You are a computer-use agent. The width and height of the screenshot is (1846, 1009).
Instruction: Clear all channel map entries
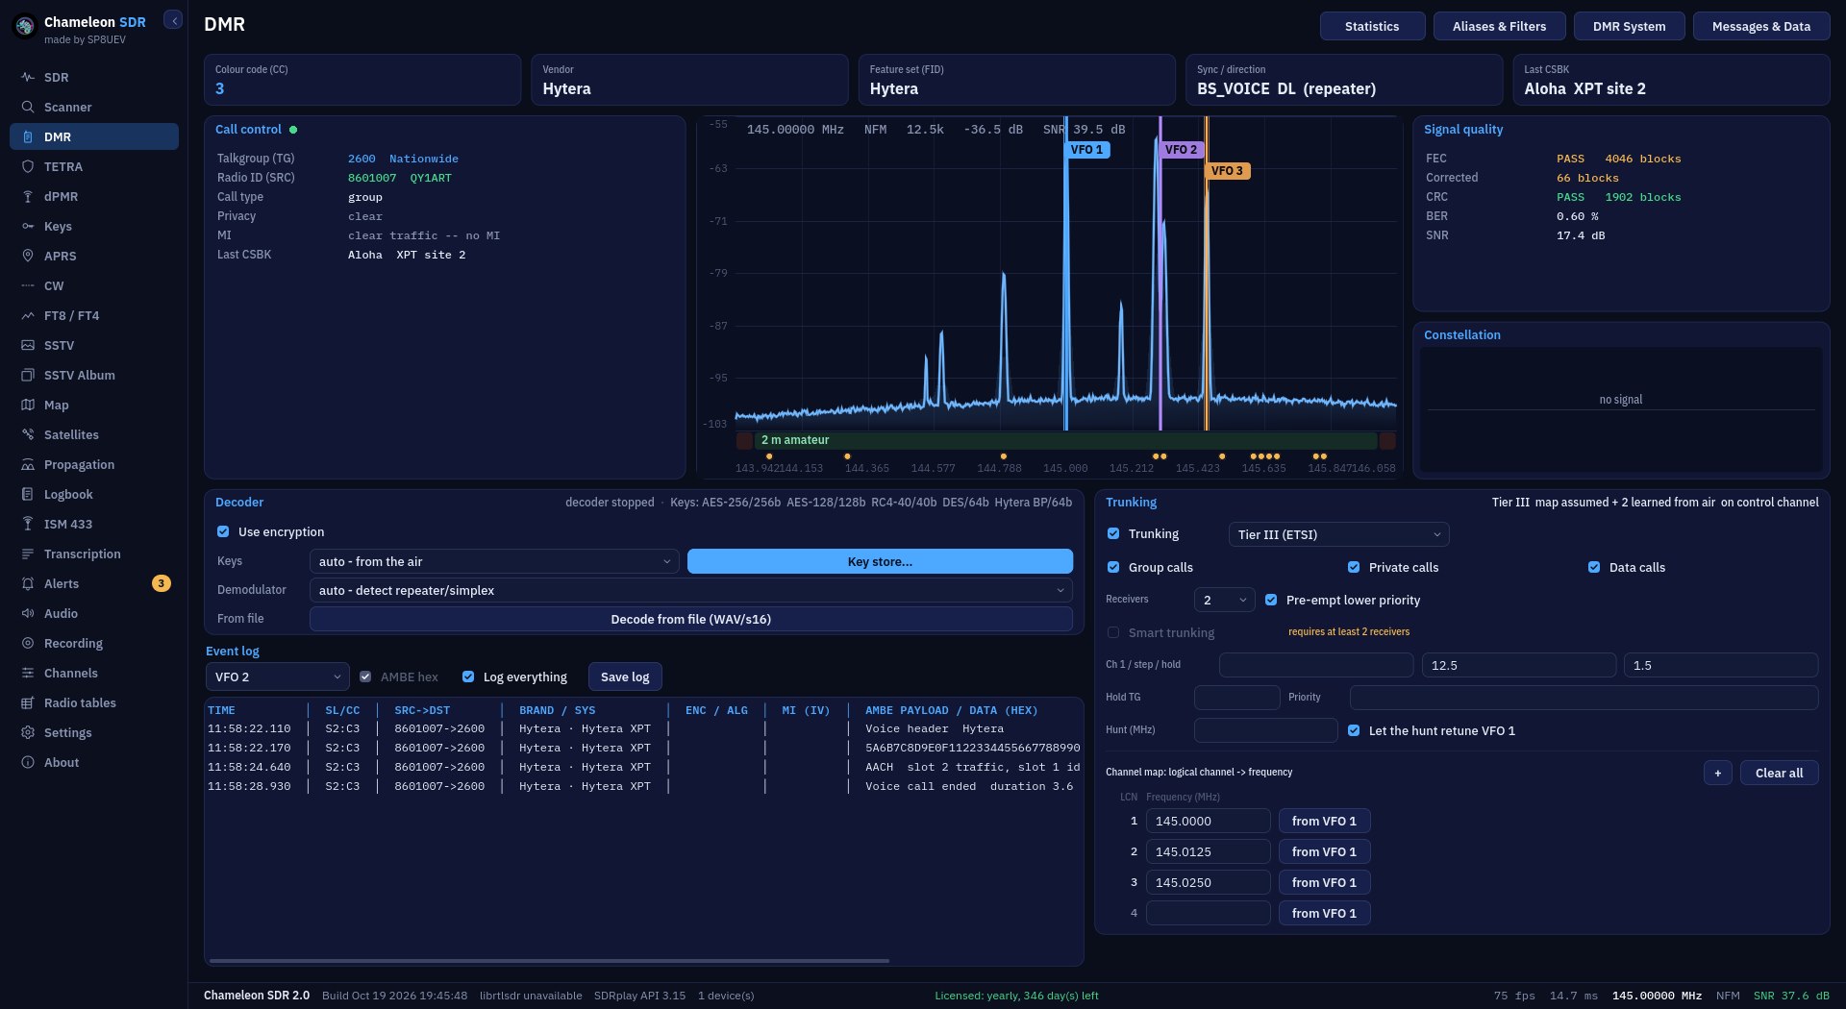point(1779,773)
